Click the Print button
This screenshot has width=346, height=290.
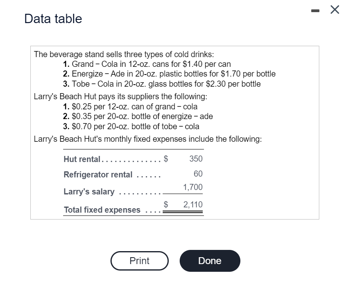tap(139, 261)
